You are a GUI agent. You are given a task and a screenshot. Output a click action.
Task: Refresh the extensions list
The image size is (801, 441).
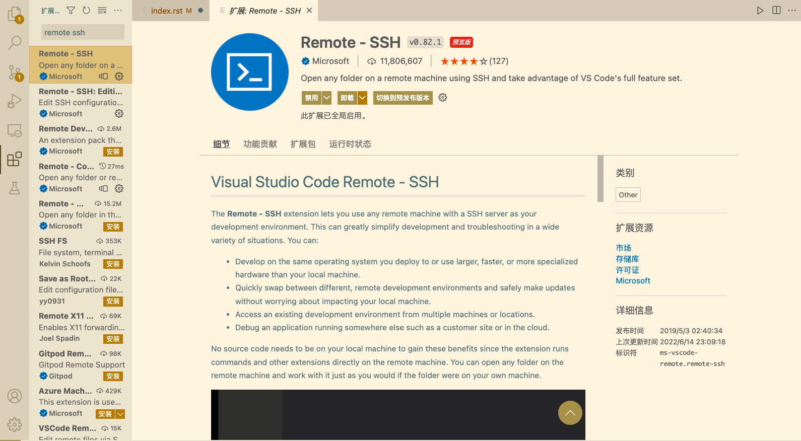point(86,10)
